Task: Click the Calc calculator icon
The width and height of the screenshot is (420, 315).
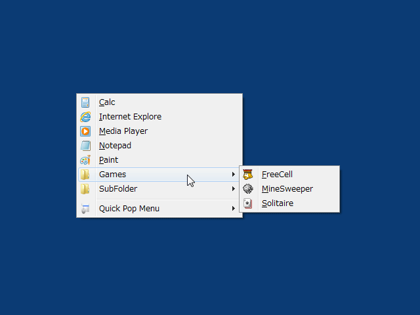Action: tap(85, 102)
